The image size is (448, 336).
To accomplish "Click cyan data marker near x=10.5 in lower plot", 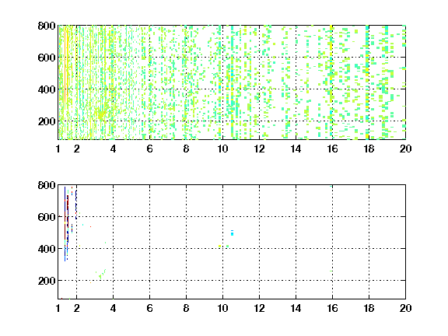I will click(x=232, y=233).
